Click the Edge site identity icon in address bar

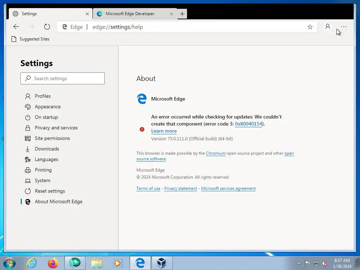(65, 27)
